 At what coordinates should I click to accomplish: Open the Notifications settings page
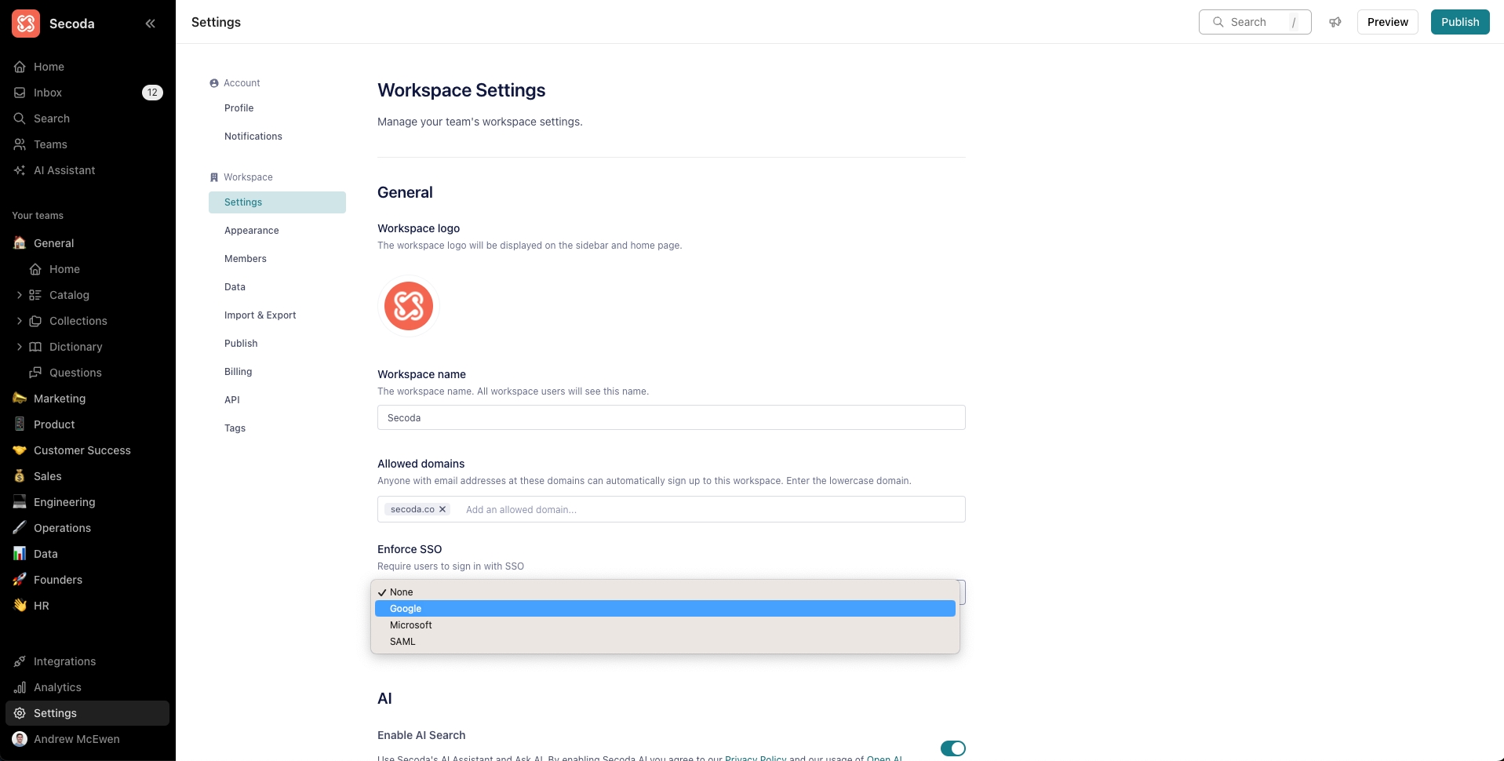tap(277, 137)
